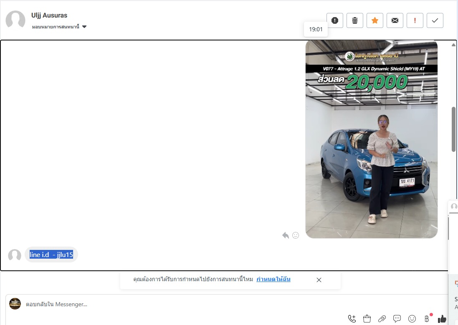Screen dimensions: 458x325
Task: Click the page avatar beside reply box
Action: (x=15, y=304)
